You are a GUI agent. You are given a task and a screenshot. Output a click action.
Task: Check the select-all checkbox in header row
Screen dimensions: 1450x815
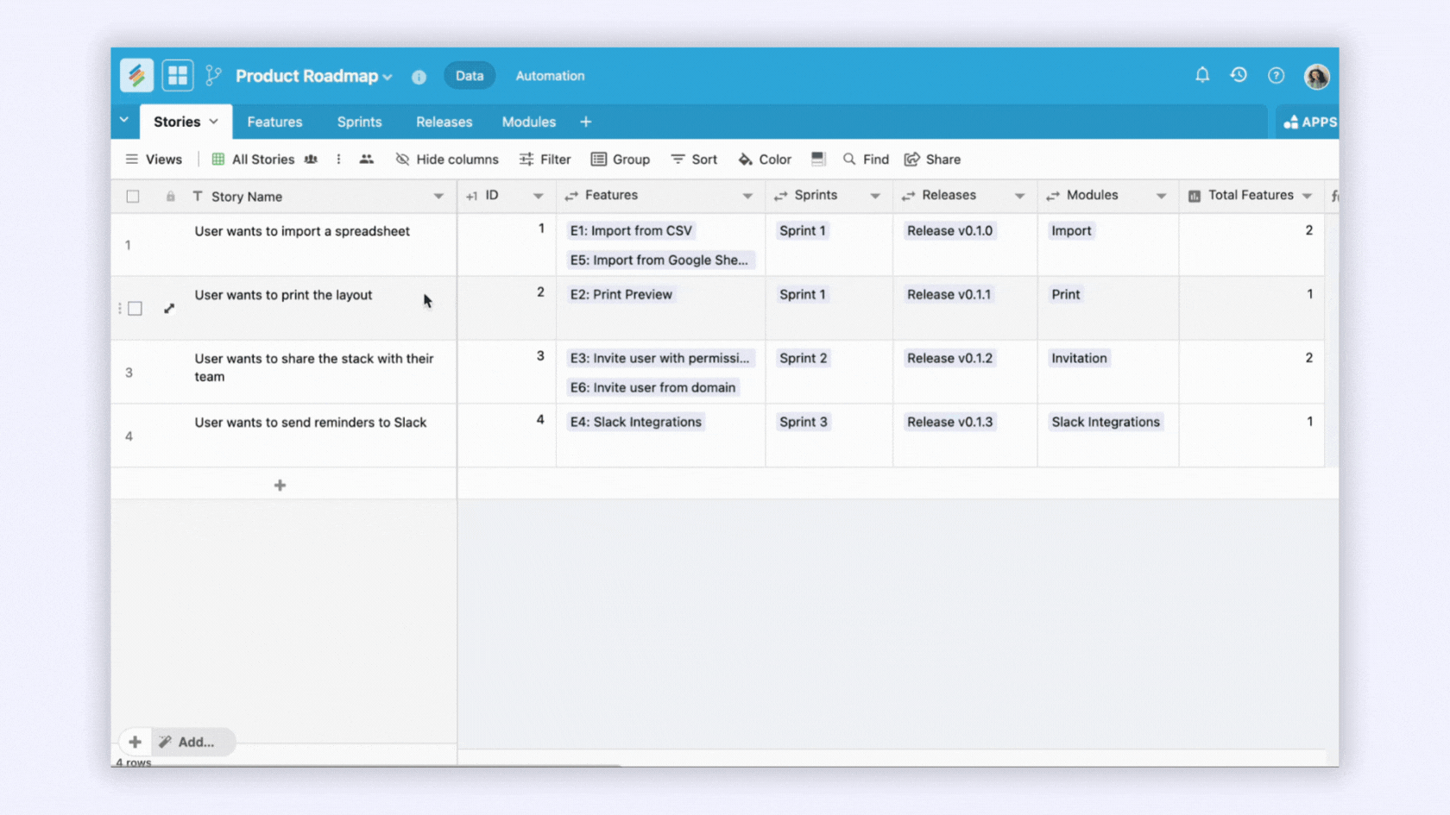click(134, 196)
